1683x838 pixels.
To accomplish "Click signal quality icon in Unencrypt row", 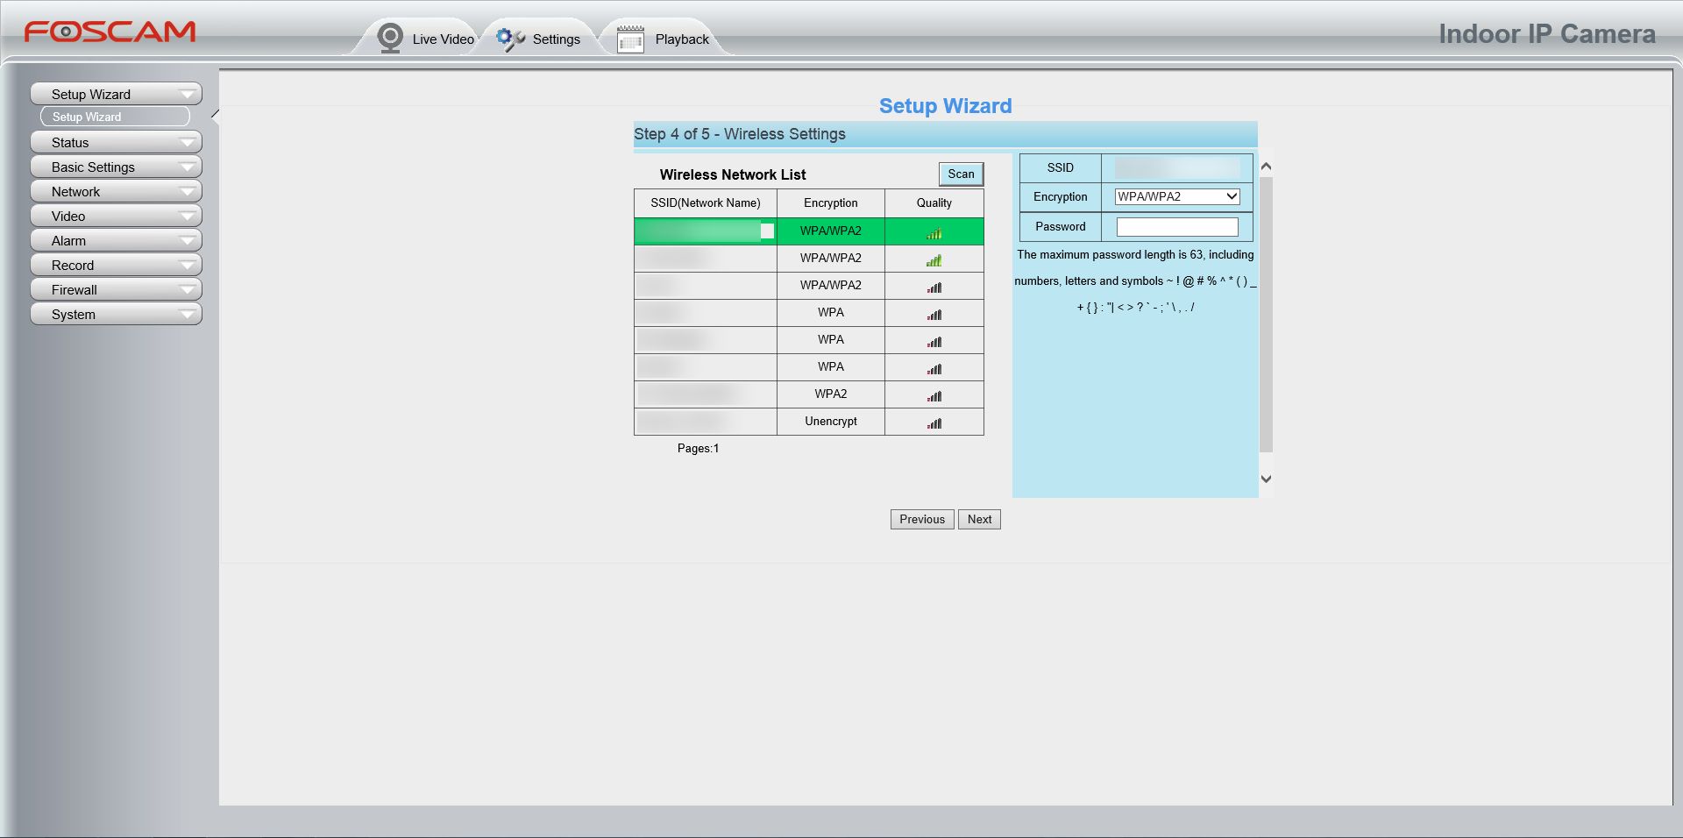I will click(x=934, y=423).
